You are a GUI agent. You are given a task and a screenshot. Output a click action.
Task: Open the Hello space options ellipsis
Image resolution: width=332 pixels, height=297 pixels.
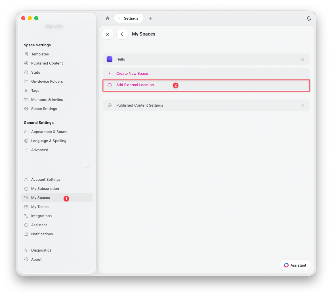coord(302,59)
